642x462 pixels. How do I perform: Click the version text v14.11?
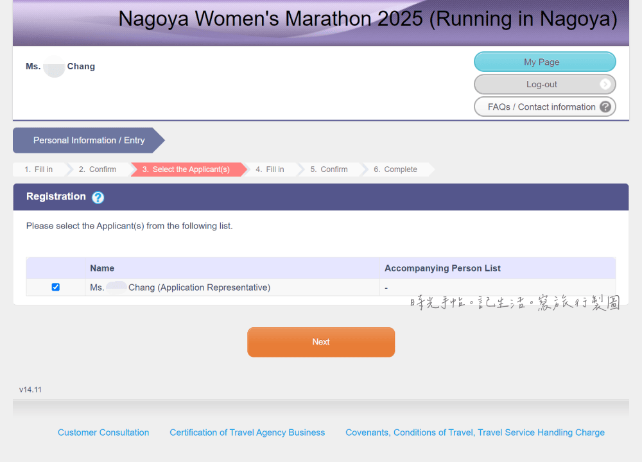(x=30, y=389)
